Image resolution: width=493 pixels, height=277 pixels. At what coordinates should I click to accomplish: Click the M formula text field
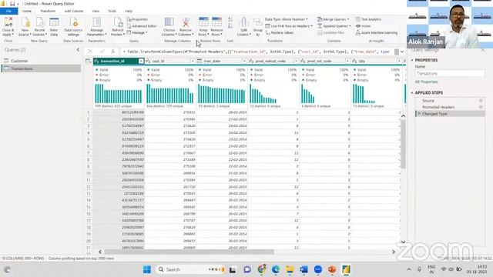pos(257,52)
